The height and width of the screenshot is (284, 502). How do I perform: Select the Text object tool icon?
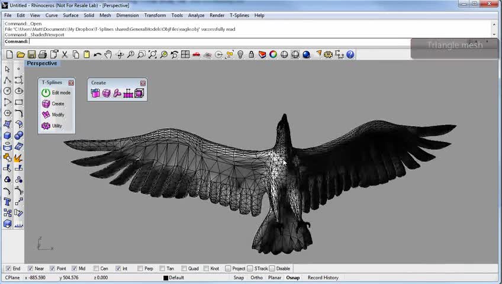click(7, 202)
